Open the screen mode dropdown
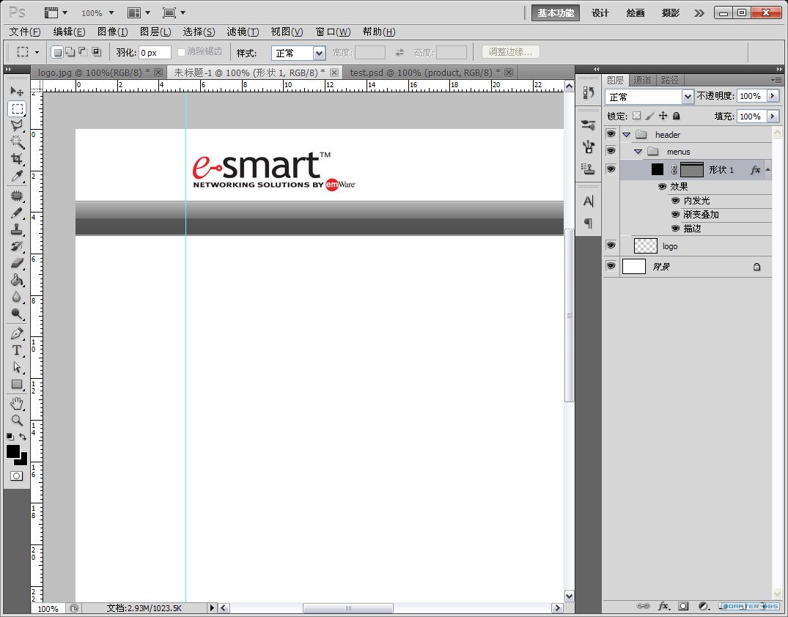The image size is (788, 617). (x=174, y=12)
